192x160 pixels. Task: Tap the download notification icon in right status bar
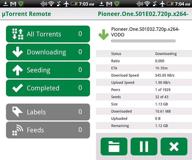pos(101,4)
